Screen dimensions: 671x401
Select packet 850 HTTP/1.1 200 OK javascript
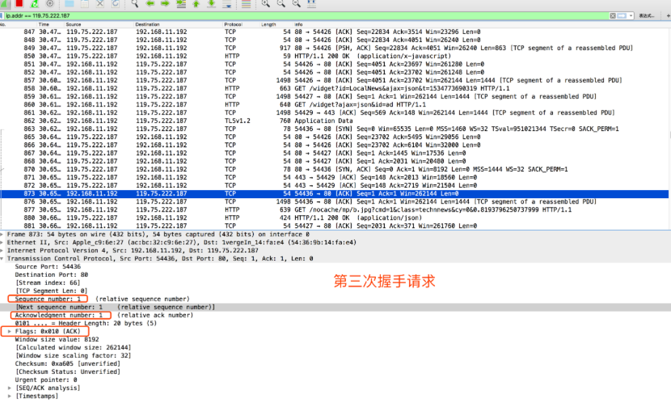[334, 56]
